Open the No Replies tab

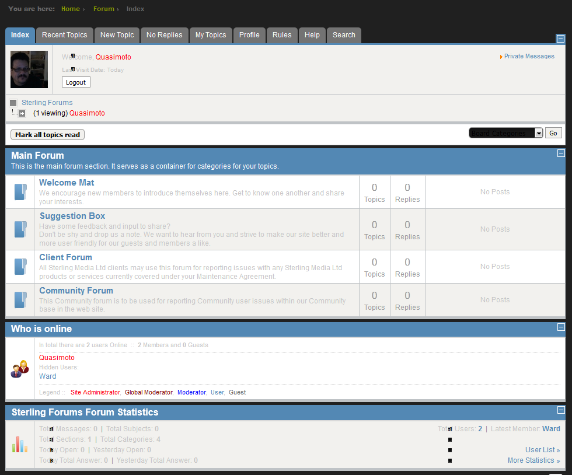coord(164,35)
